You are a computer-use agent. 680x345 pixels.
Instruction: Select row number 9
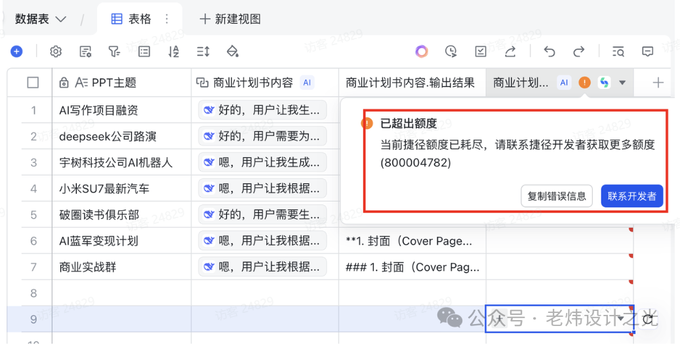[x=34, y=319]
